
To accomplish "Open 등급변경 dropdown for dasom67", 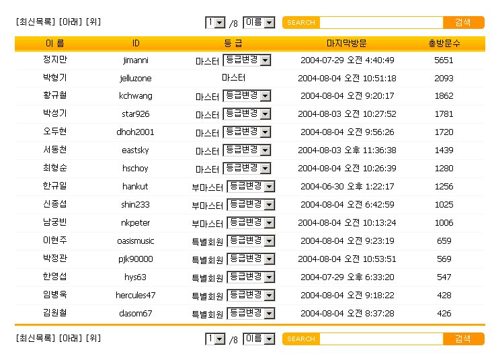I will pyautogui.click(x=251, y=313).
